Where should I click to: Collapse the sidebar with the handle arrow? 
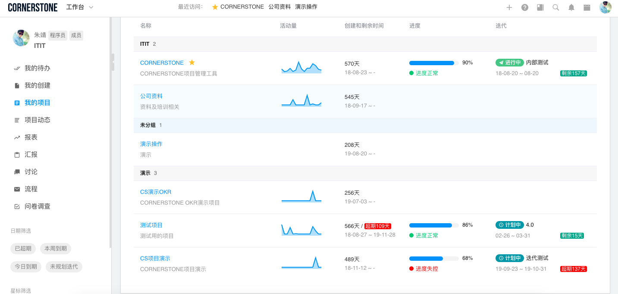(113, 62)
